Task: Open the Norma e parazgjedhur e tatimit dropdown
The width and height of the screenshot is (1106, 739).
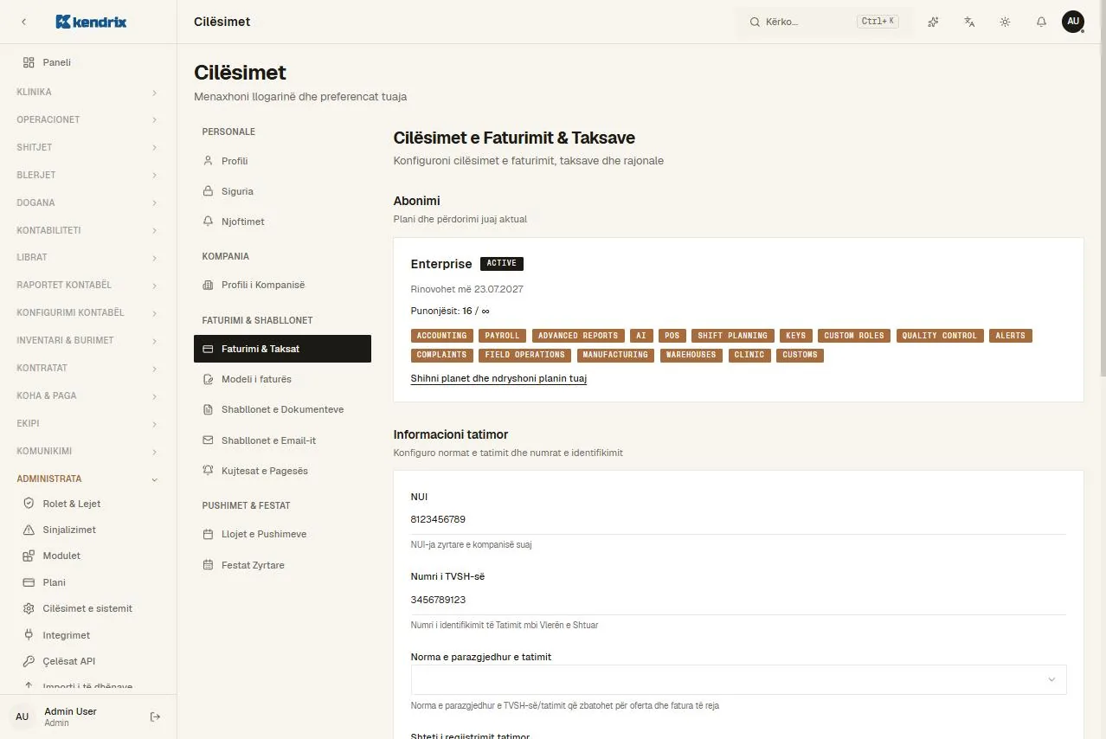Action: tap(738, 679)
